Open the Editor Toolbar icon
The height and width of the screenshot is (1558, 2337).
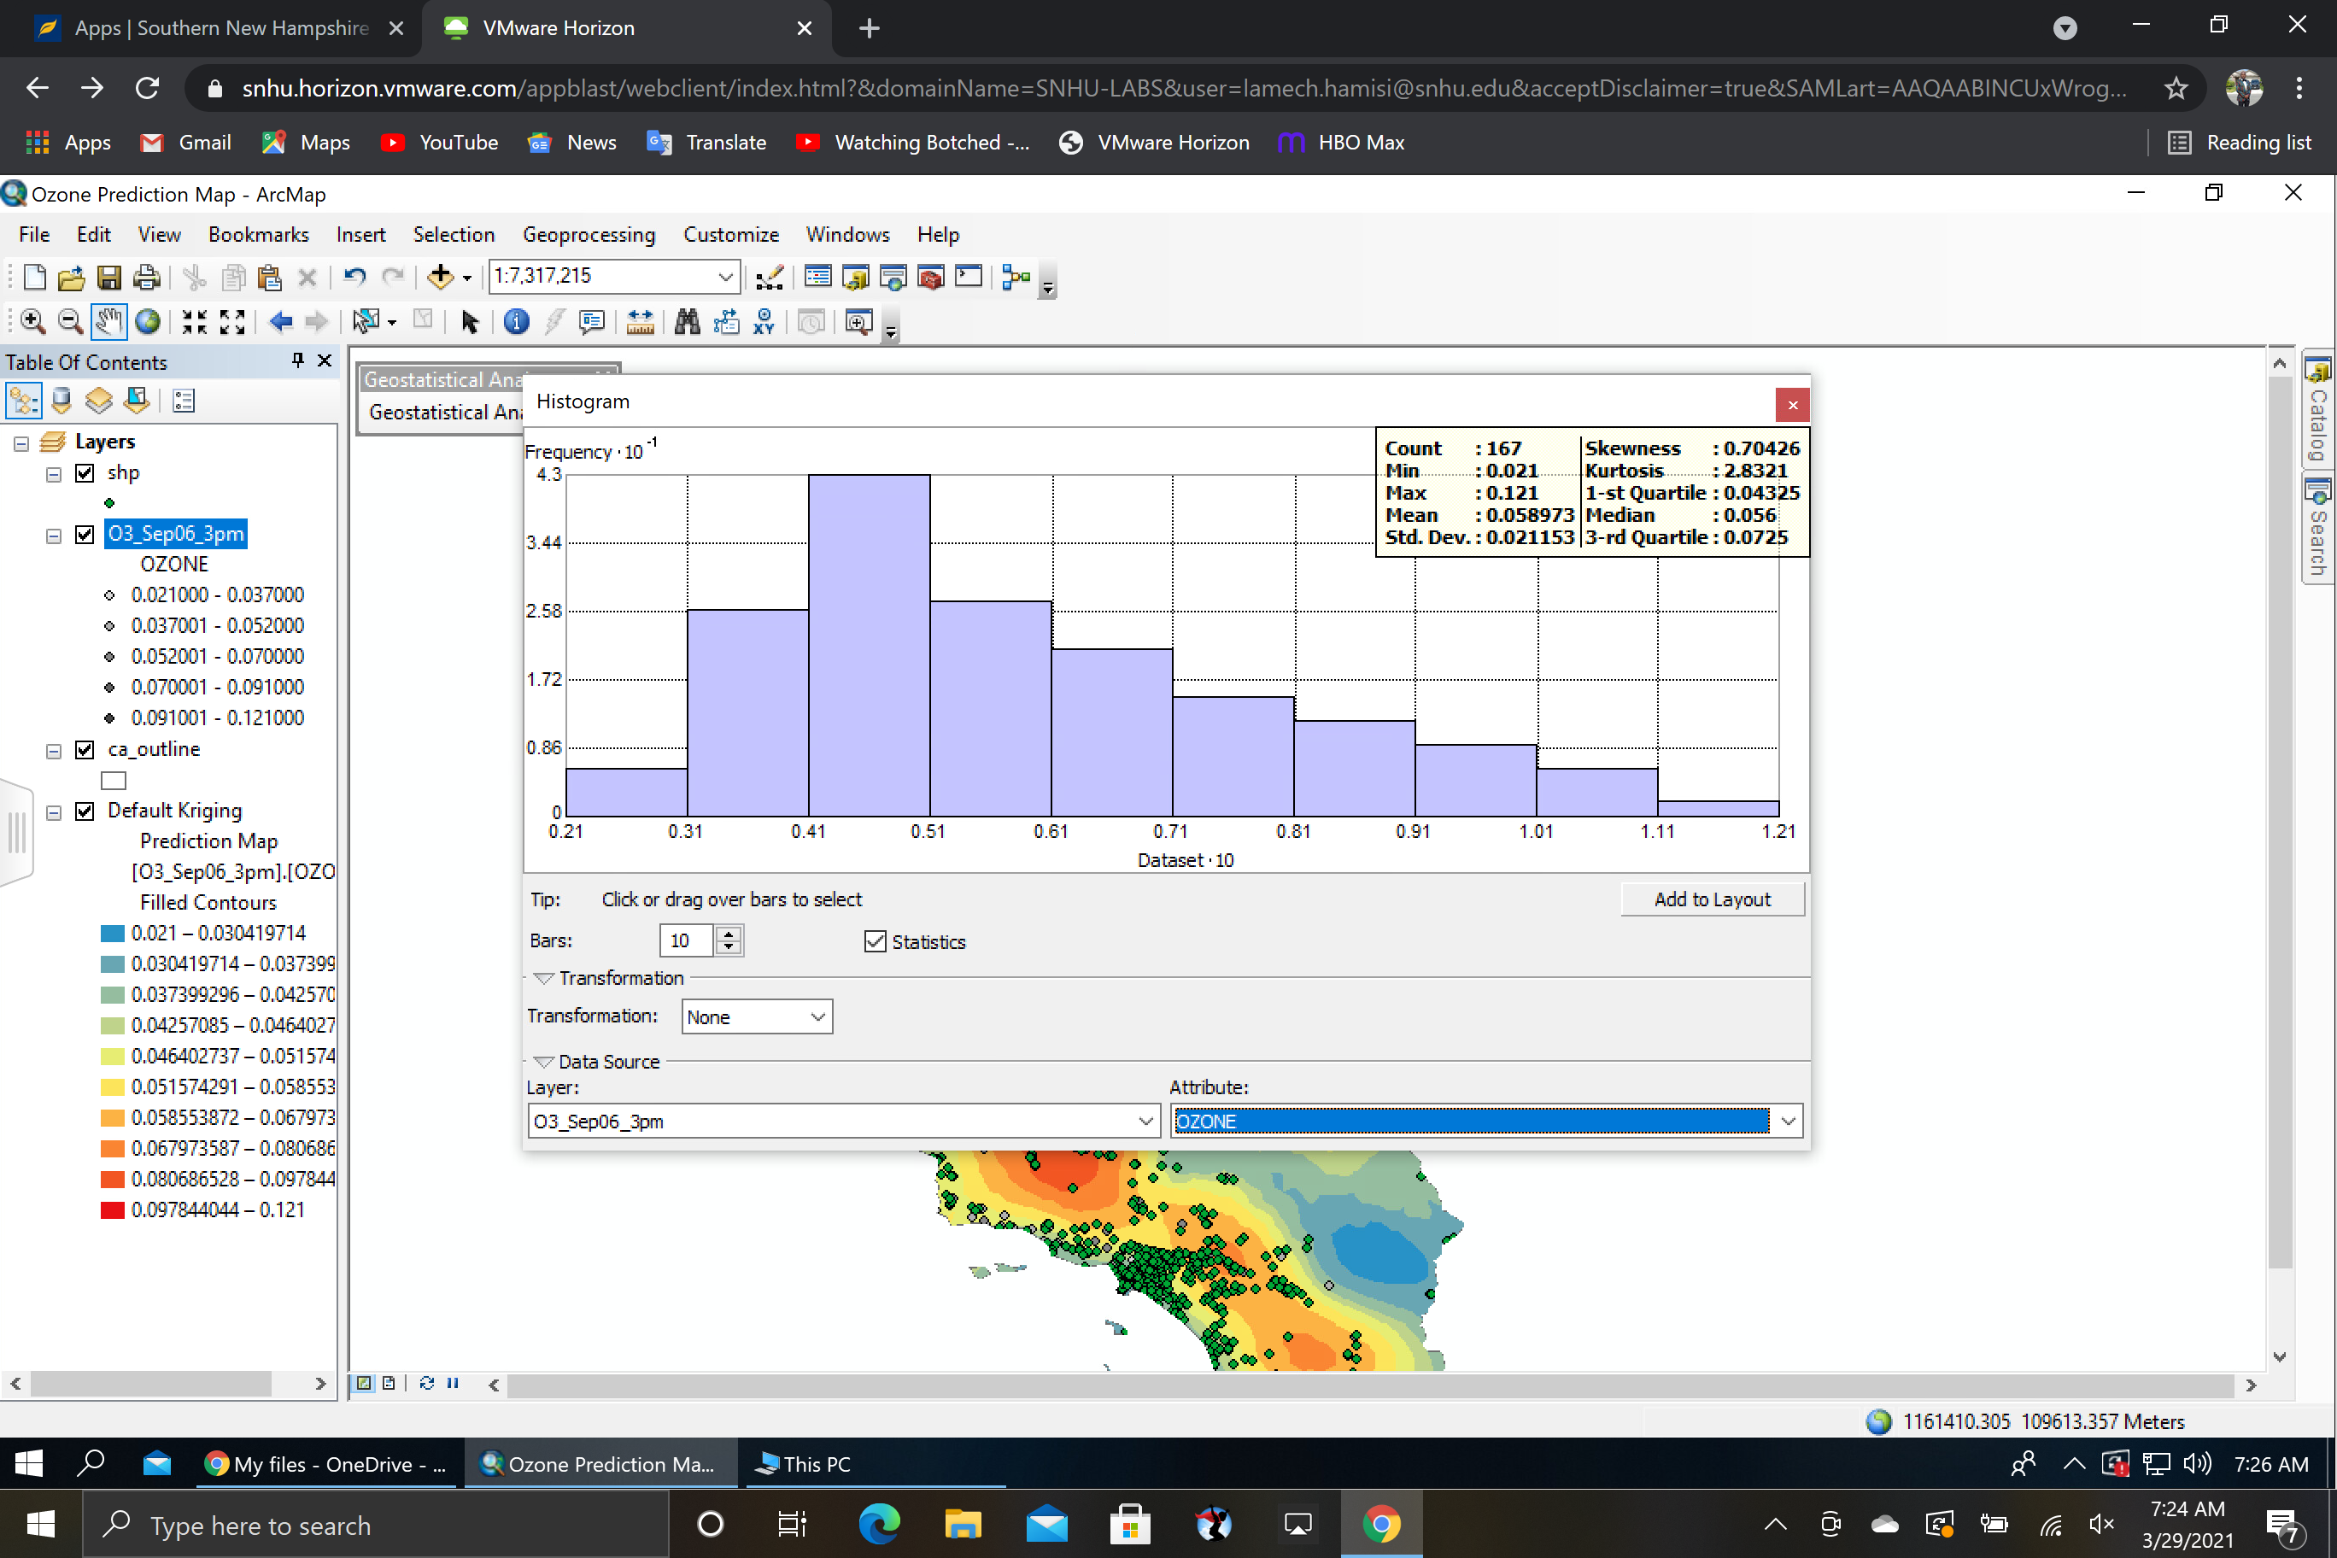point(769,278)
